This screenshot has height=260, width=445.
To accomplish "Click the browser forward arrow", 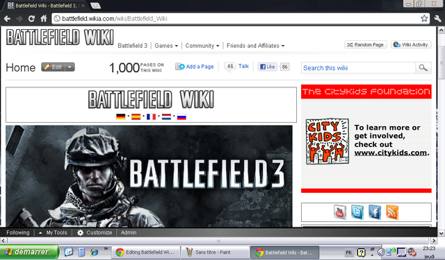I will click(x=19, y=19).
